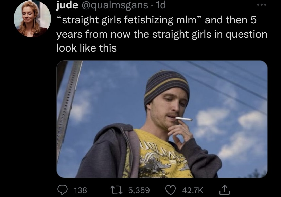The image size is (281, 197).
Task: Click the 42.7K likes count
Action: pyautogui.click(x=193, y=190)
